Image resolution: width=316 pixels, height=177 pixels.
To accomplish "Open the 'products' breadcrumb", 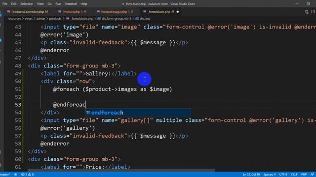I will coord(55,19).
